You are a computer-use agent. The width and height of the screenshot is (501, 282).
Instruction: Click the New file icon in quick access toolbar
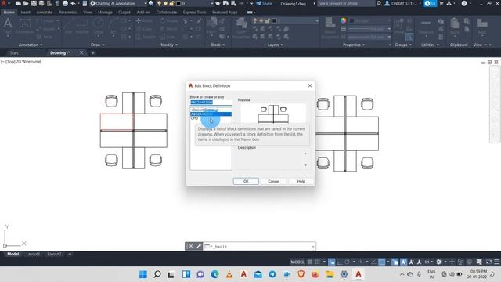click(18, 3)
